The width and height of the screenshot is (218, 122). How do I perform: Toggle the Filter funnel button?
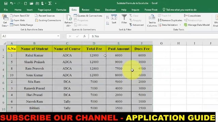tap(124, 19)
